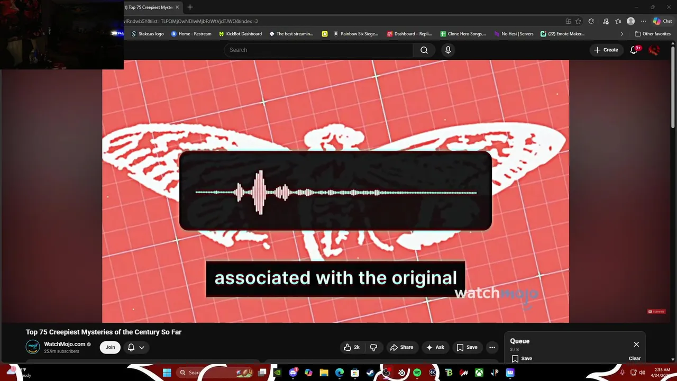Open YouTube account avatar menu

coord(654,50)
